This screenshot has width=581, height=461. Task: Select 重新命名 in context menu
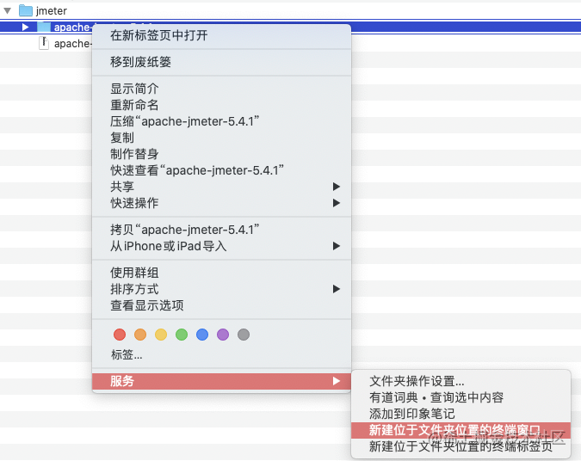click(x=221, y=105)
